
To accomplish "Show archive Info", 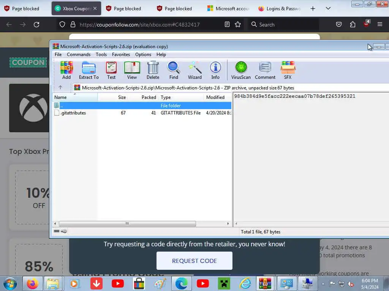I will [215, 70].
